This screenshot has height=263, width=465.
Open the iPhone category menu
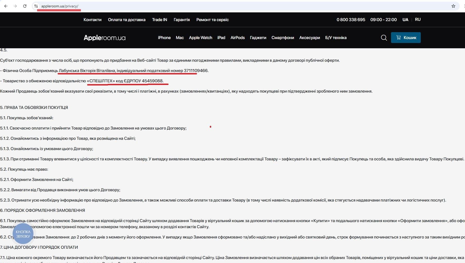[164, 38]
